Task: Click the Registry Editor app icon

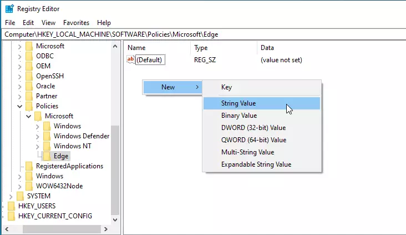Action: [x=9, y=8]
